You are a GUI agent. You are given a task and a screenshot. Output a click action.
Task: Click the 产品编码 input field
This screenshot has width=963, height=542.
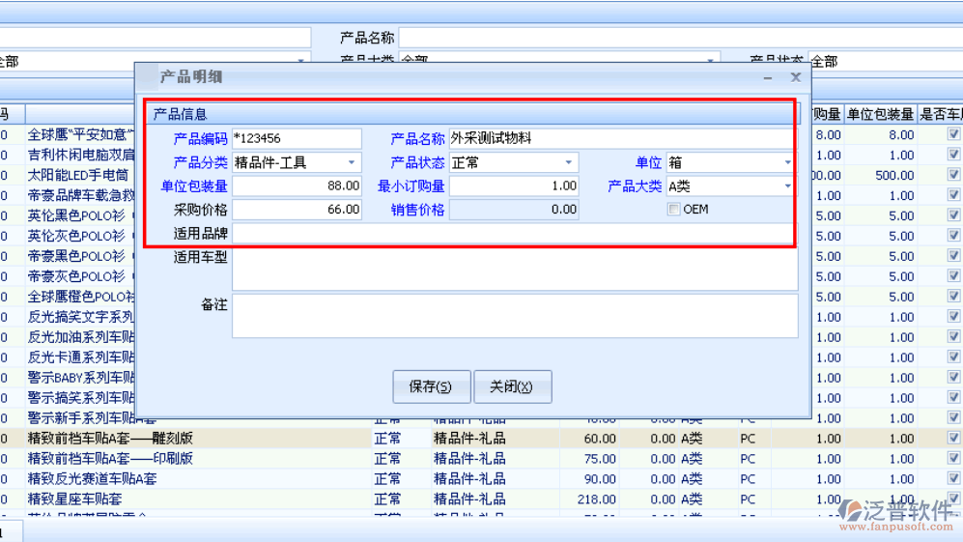[297, 139]
